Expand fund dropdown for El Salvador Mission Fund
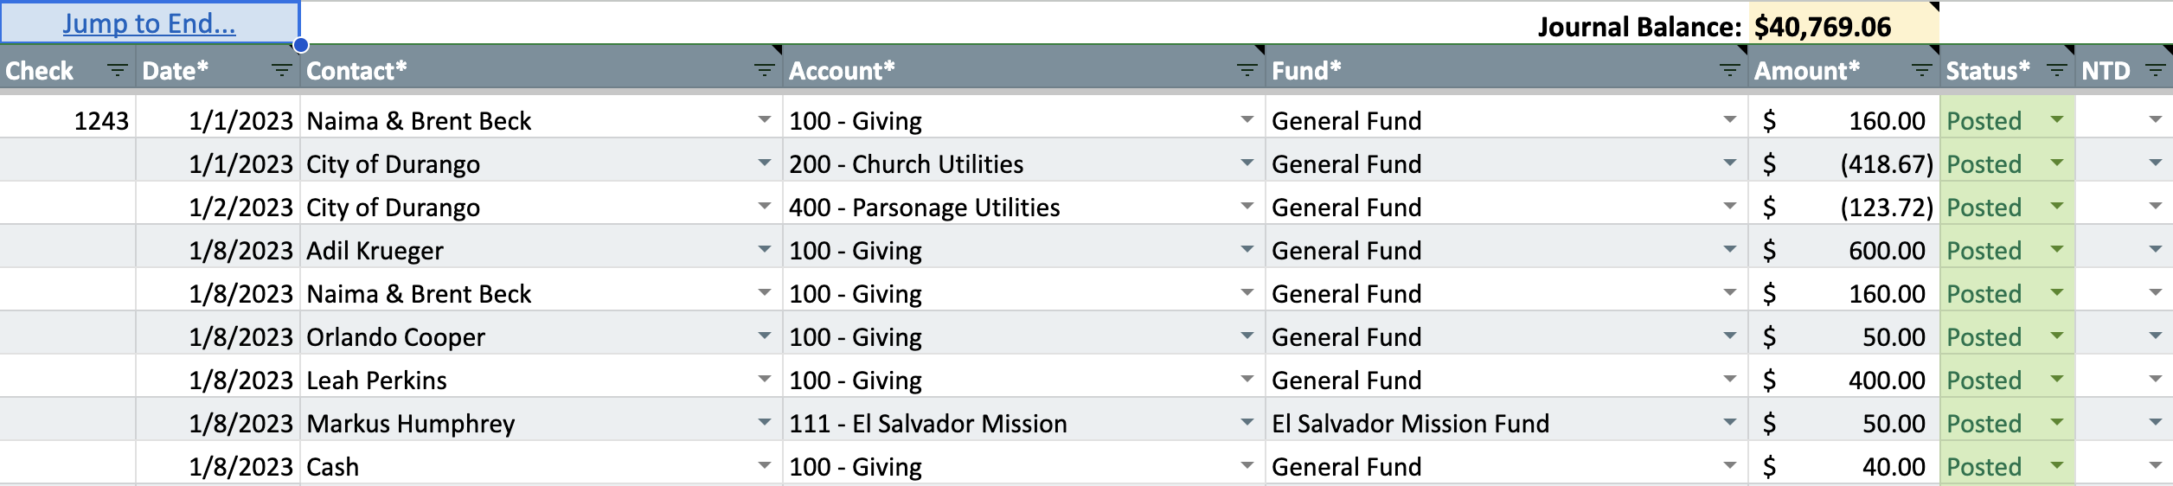This screenshot has height=486, width=2173. tap(1729, 423)
